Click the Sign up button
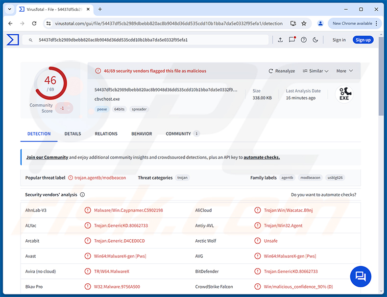This screenshot has height=297, width=387. pyautogui.click(x=363, y=40)
